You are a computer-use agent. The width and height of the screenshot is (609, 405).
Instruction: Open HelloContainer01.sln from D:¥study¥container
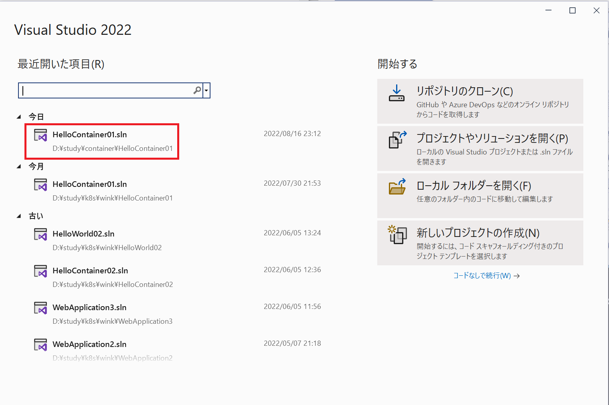point(176,141)
